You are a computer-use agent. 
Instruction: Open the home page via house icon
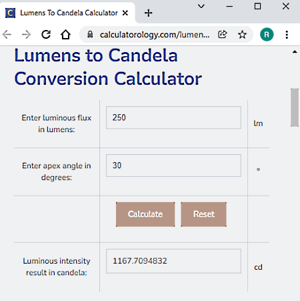[x=65, y=35]
